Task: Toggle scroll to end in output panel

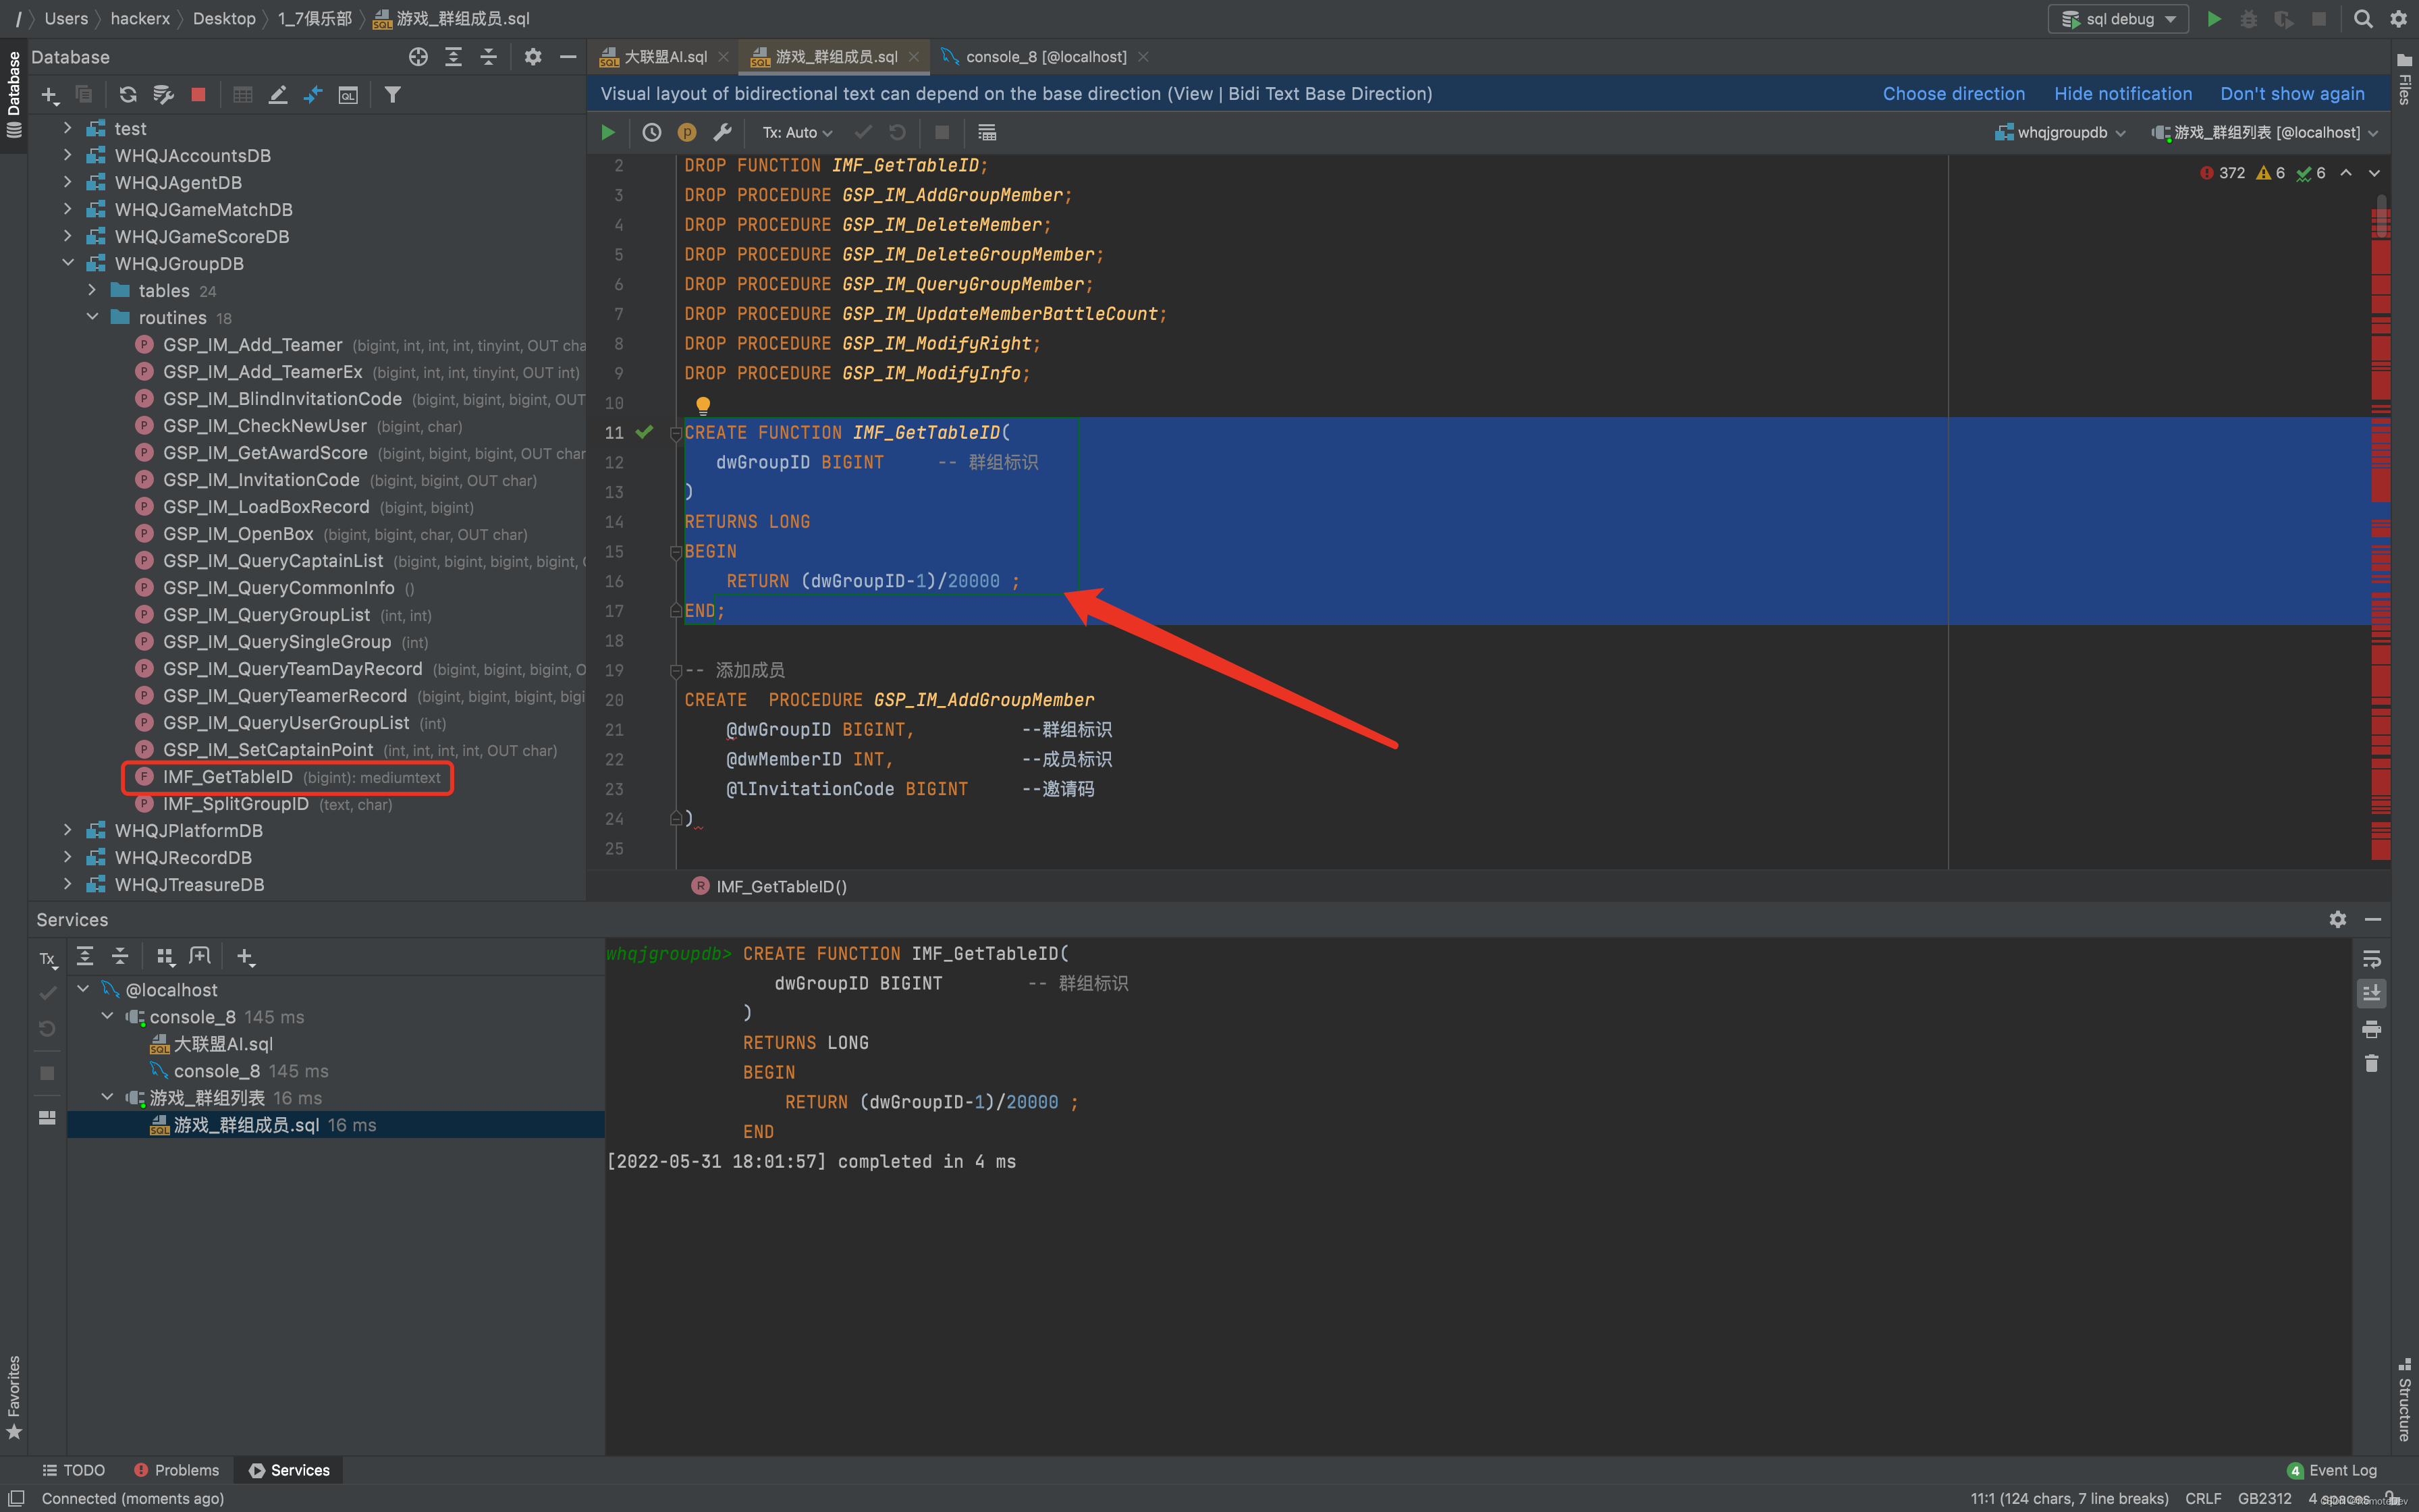Action: pos(2371,993)
